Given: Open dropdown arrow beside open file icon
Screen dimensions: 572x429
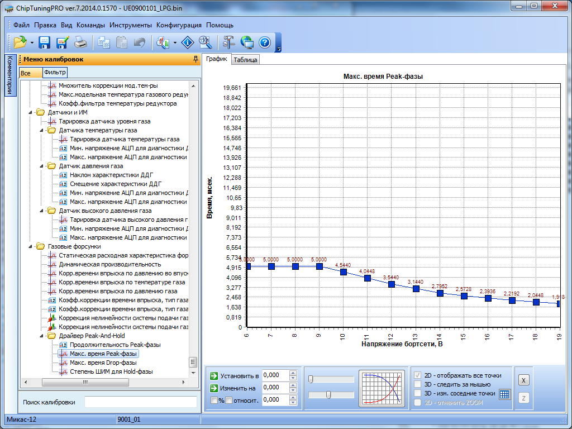Looking at the screenshot, I should coord(32,42).
